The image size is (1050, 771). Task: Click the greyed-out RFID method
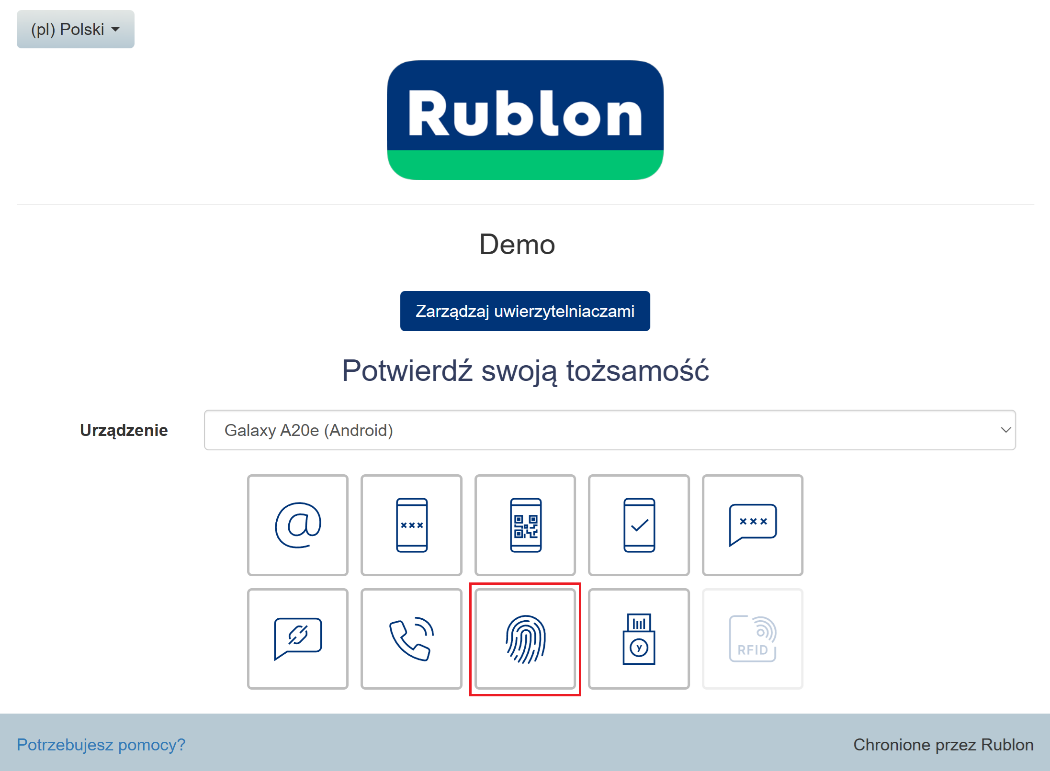coord(752,639)
